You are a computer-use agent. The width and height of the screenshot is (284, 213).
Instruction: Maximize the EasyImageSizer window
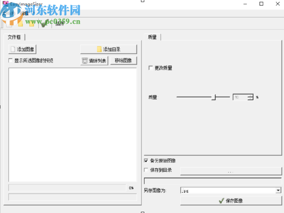pyautogui.click(x=261, y=4)
